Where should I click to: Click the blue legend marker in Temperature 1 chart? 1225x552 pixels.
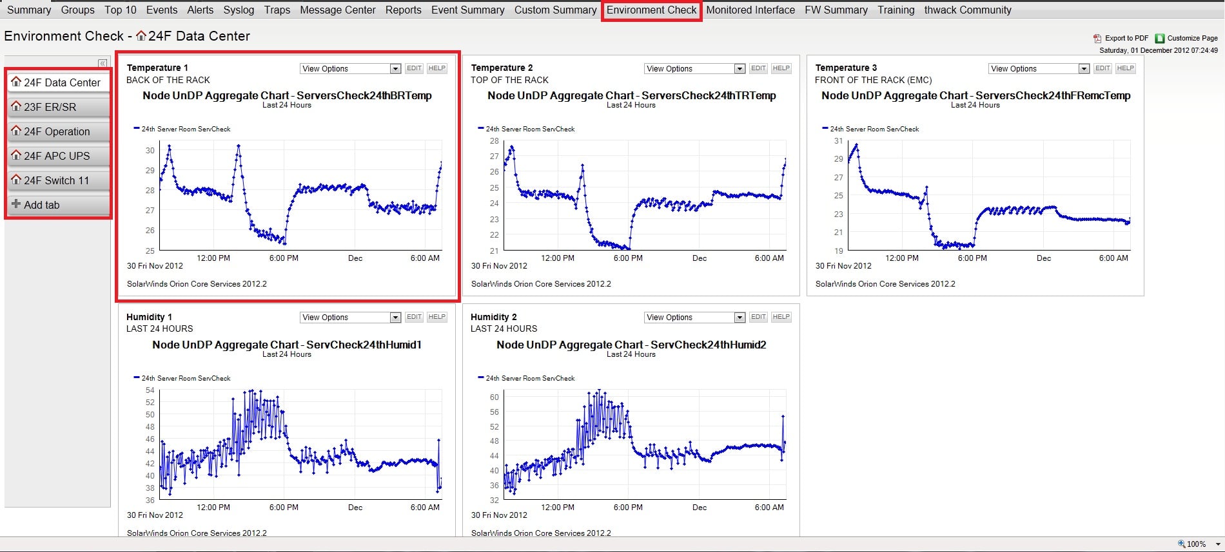pos(137,128)
